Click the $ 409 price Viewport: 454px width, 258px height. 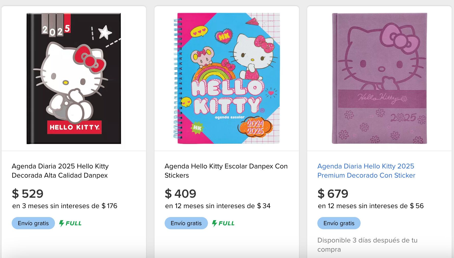coord(180,194)
